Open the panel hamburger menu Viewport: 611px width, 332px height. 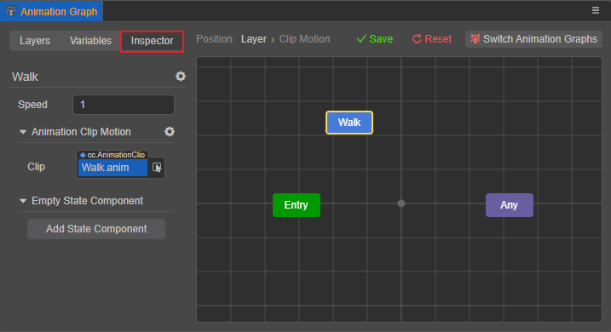(596, 10)
